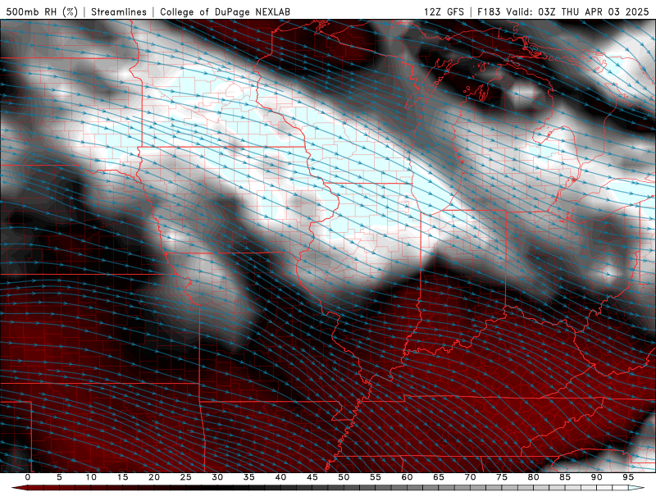Click the colorbar label '25'
The image size is (656, 492).
tap(186, 477)
